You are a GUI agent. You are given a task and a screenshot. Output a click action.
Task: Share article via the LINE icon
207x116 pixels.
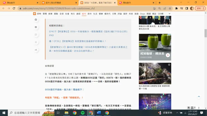(x=36, y=27)
